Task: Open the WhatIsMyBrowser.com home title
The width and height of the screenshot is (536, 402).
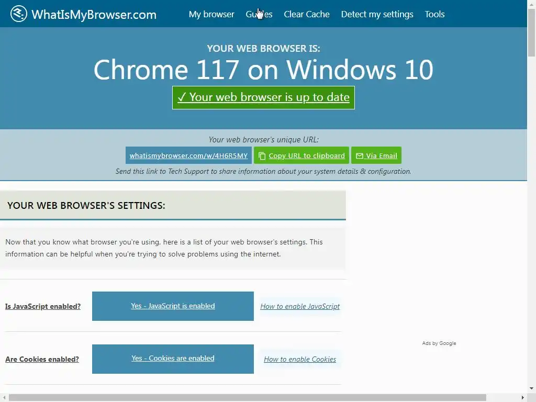Action: point(94,14)
